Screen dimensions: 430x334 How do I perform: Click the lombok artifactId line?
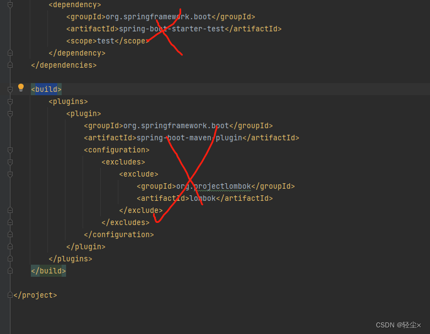pyautogui.click(x=205, y=199)
